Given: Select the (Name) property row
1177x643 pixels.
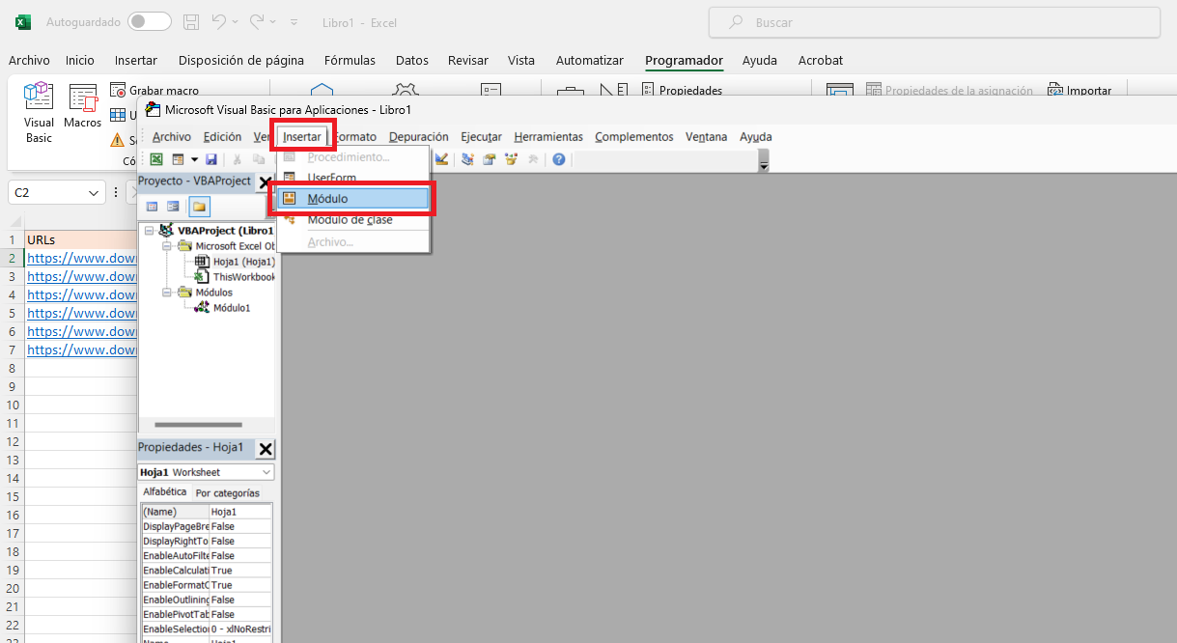Looking at the screenshot, I should pyautogui.click(x=207, y=512).
